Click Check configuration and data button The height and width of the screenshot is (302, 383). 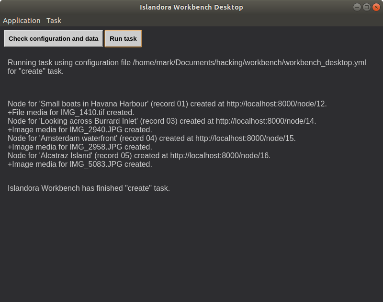click(x=53, y=39)
